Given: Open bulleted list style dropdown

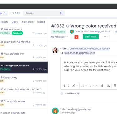Looking at the screenshot, I should point(86,86).
